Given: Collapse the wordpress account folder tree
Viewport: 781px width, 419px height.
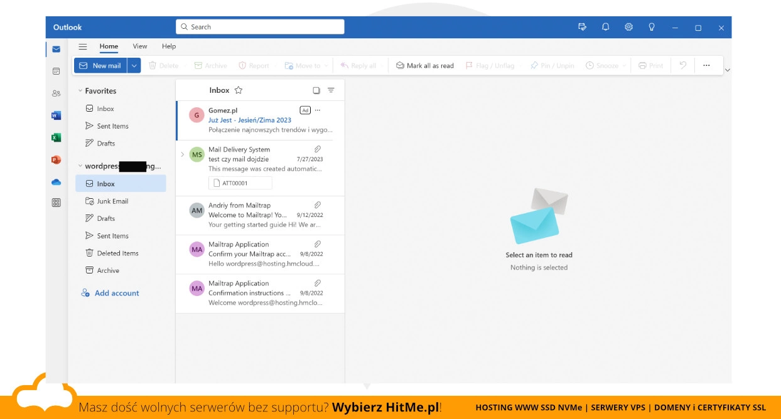Looking at the screenshot, I should [80, 166].
